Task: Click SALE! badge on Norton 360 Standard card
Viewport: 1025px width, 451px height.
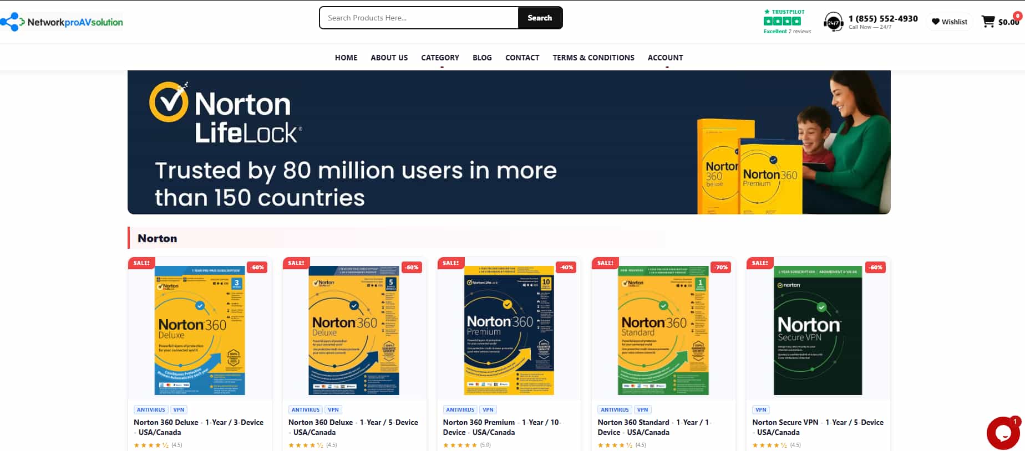Action: click(606, 263)
